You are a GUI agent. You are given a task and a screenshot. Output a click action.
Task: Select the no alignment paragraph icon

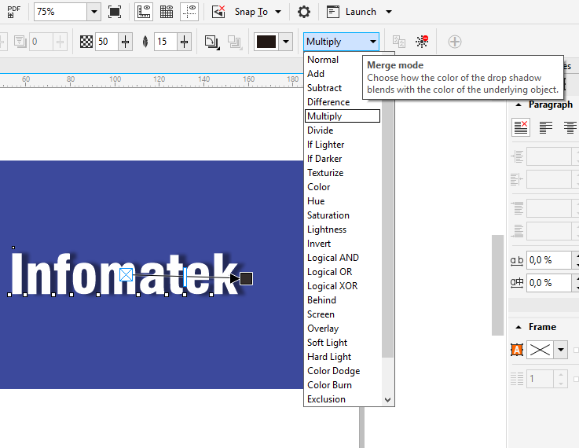520,127
